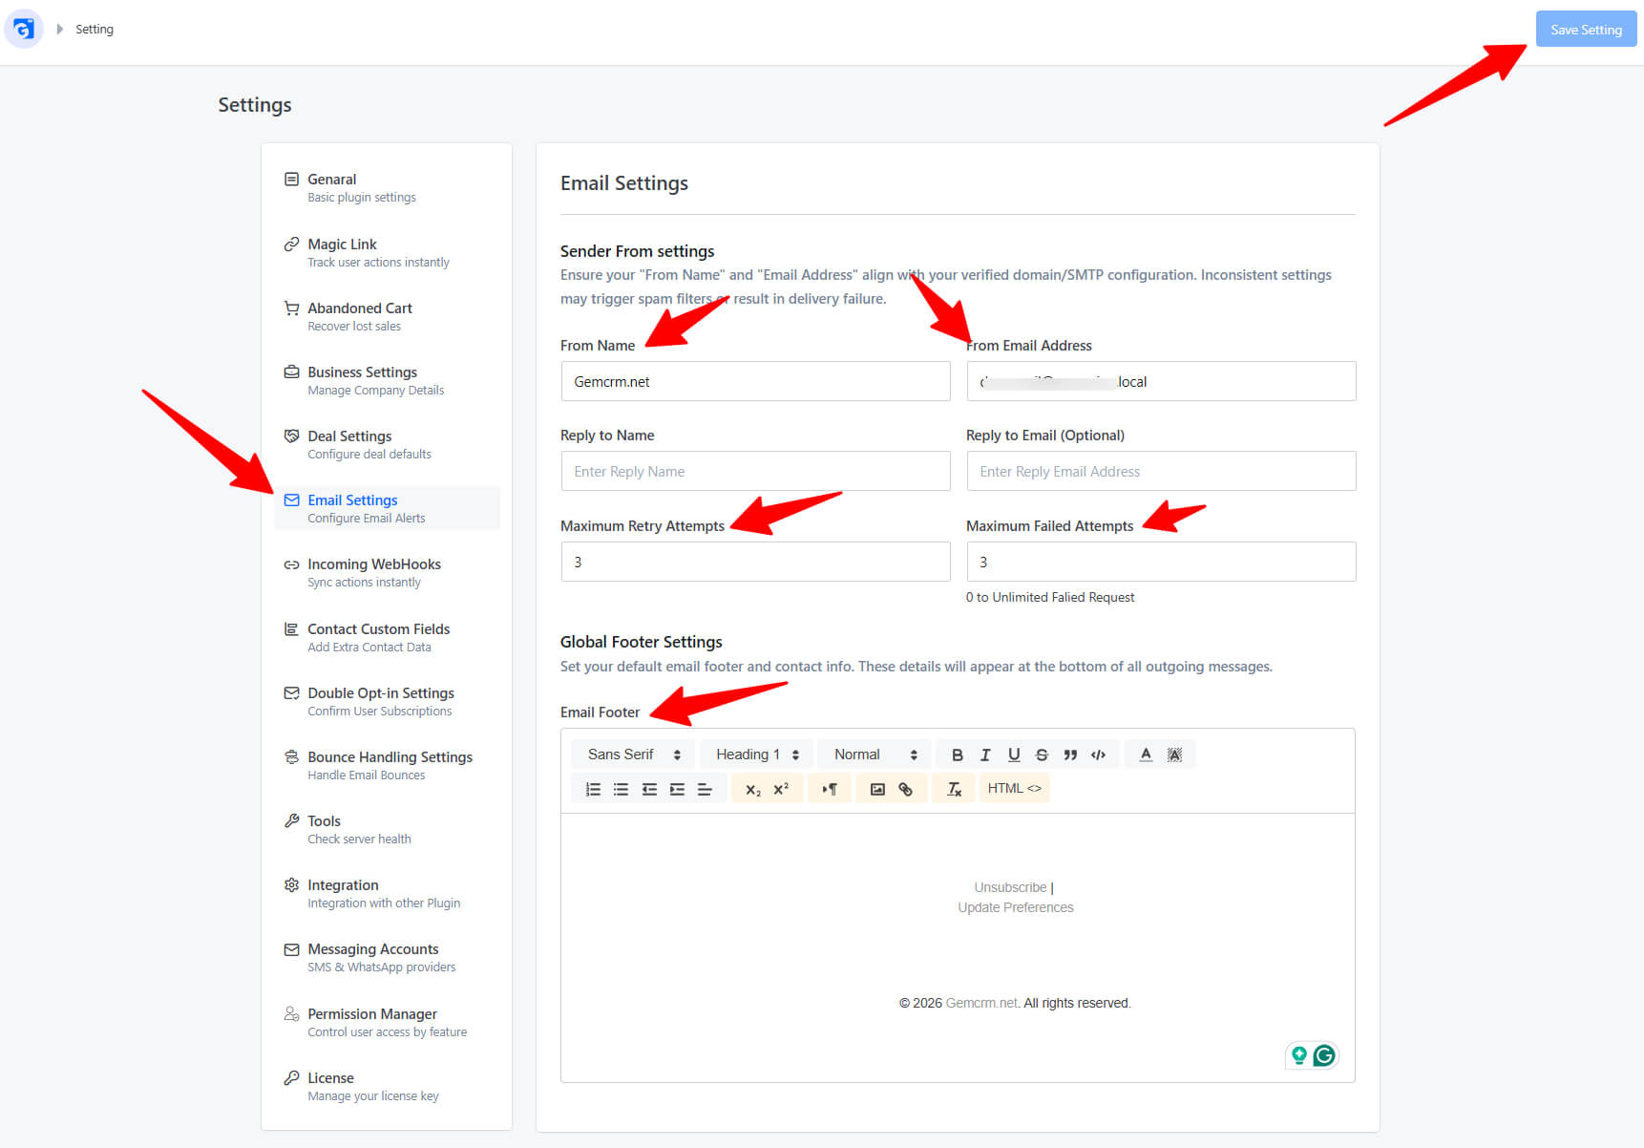1644x1148 pixels.
Task: Insert a blockquote in the footer editor
Action: [1070, 755]
